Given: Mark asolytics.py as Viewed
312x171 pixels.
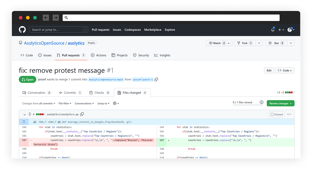Looking at the screenshot, I should [277, 114].
